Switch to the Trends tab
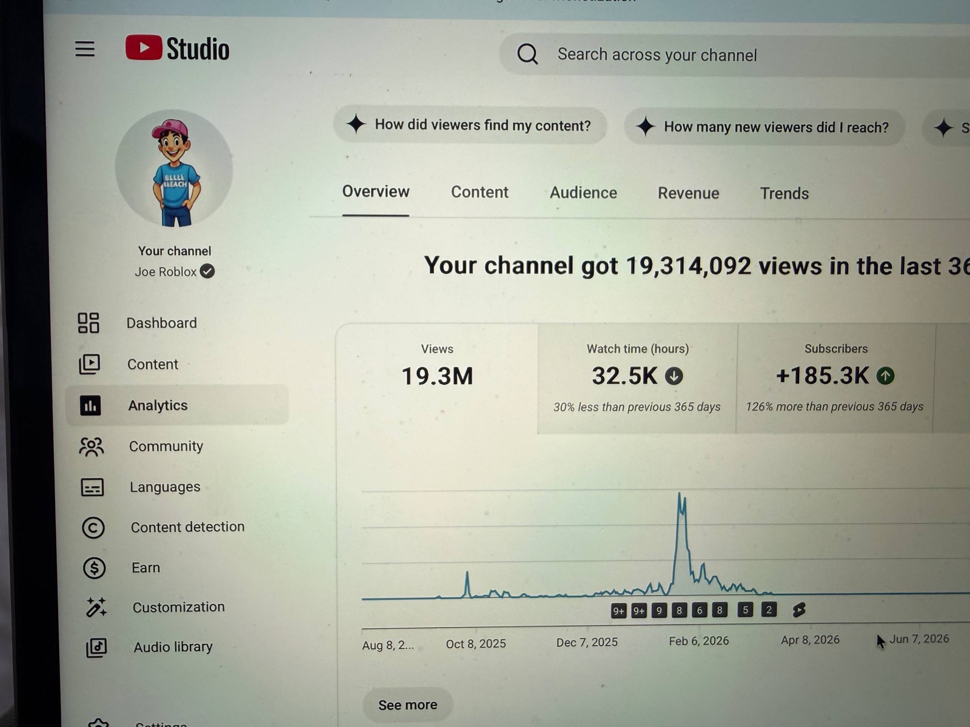 pos(784,194)
